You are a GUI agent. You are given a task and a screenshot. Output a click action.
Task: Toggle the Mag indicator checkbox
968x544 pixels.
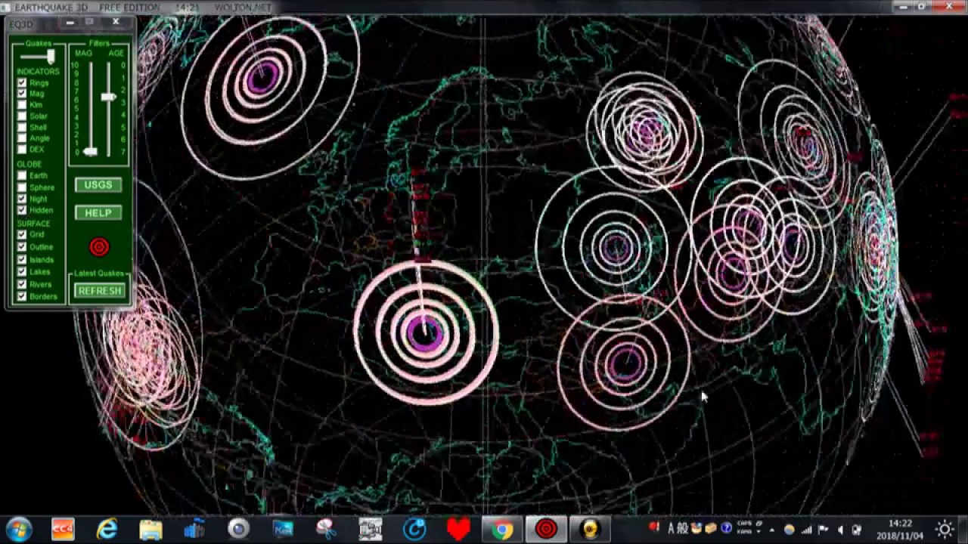click(22, 94)
